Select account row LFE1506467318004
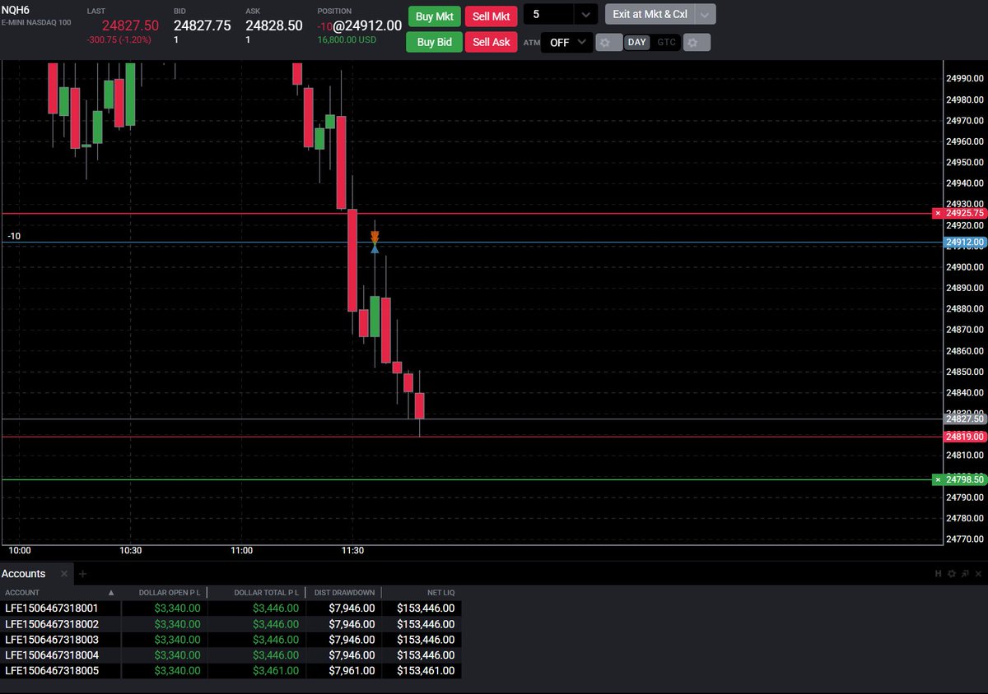 click(231, 655)
